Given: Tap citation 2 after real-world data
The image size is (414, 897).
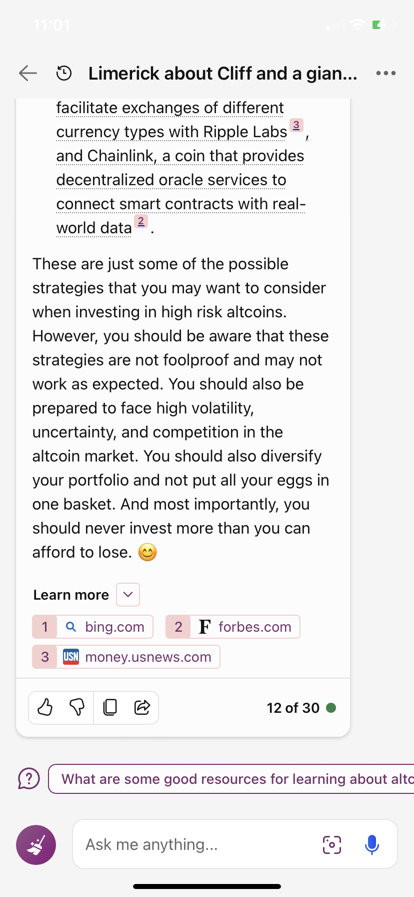Looking at the screenshot, I should coord(141,221).
